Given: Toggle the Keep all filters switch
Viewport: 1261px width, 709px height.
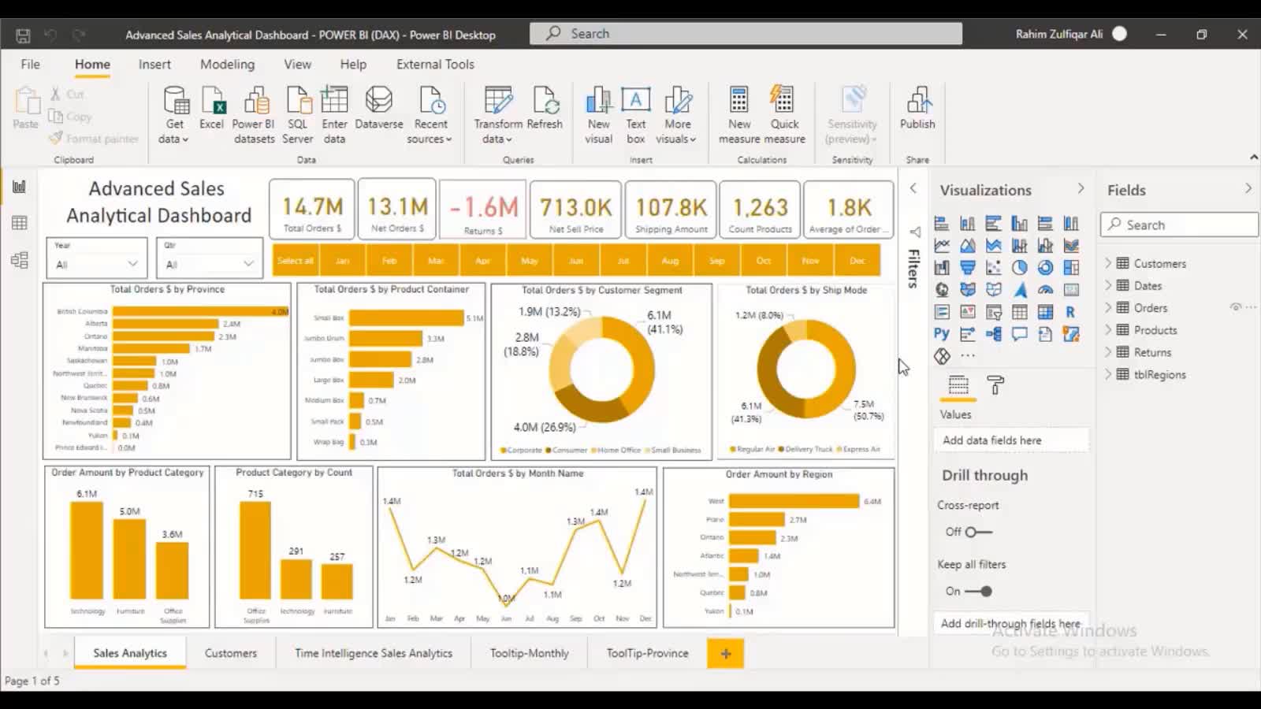Looking at the screenshot, I should click(x=978, y=591).
